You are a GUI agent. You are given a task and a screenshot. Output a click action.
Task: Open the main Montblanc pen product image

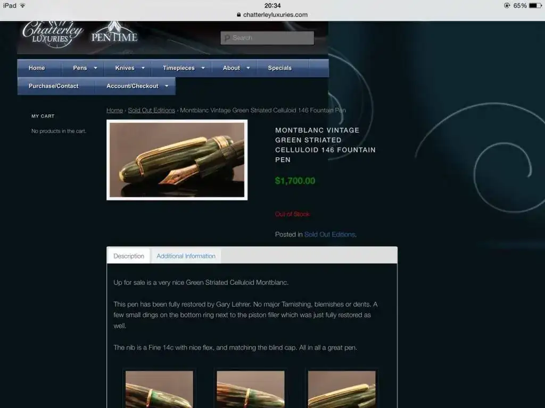click(177, 160)
